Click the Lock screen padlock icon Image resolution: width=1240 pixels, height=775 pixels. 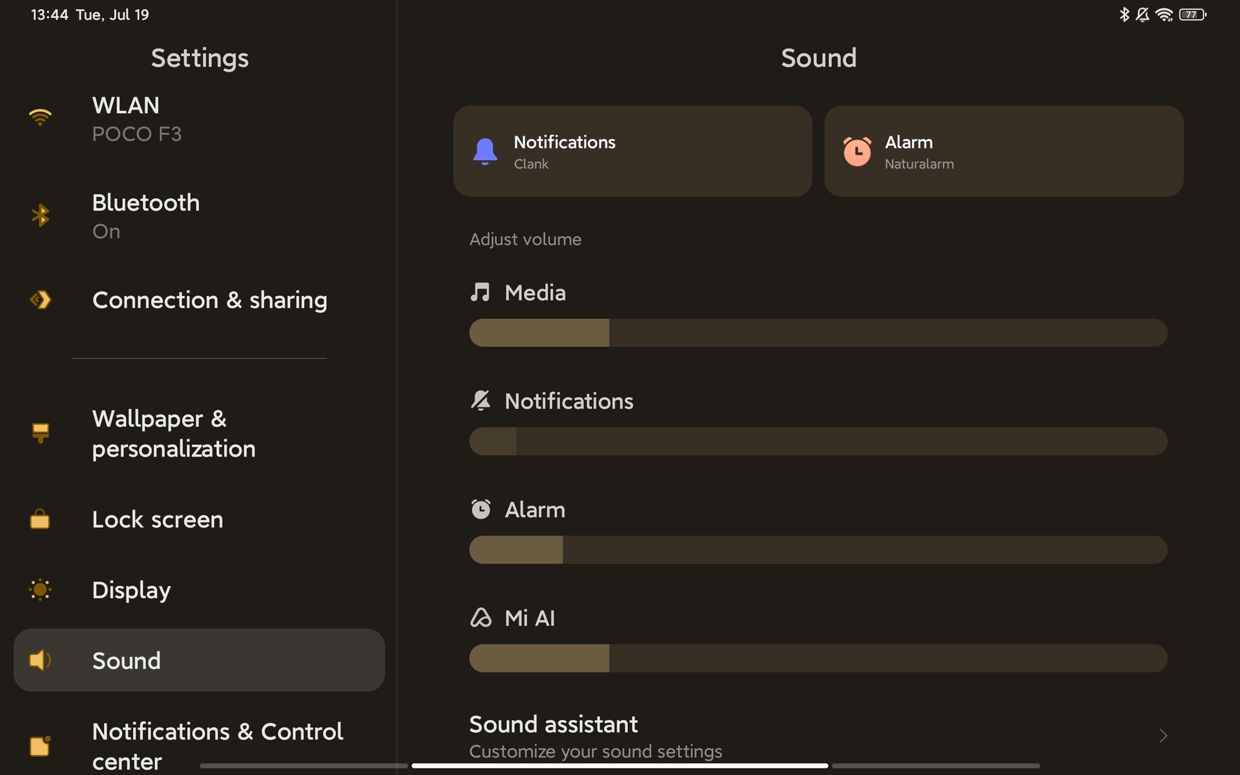click(40, 519)
